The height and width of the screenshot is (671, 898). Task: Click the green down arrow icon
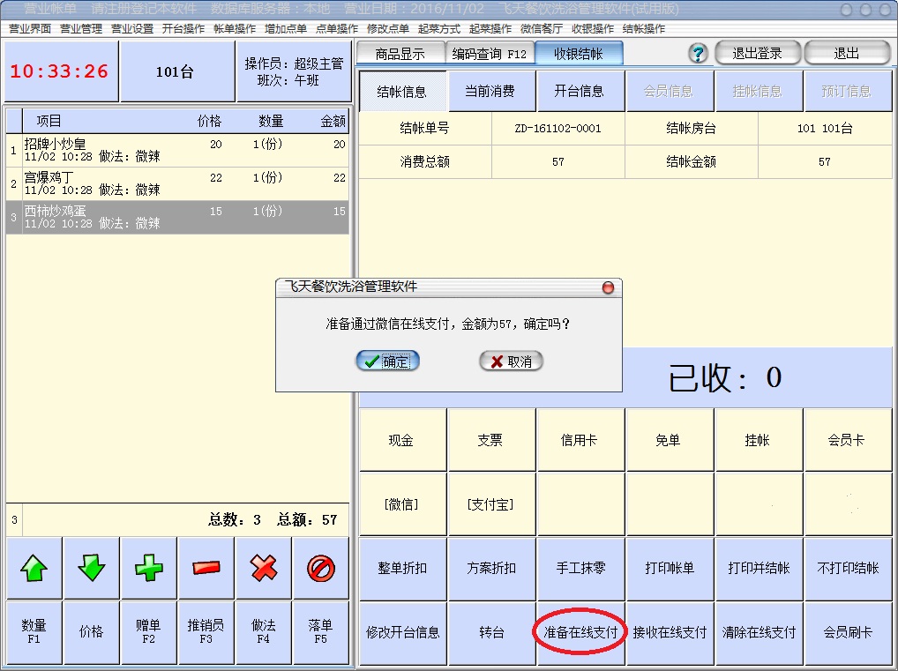tap(91, 569)
